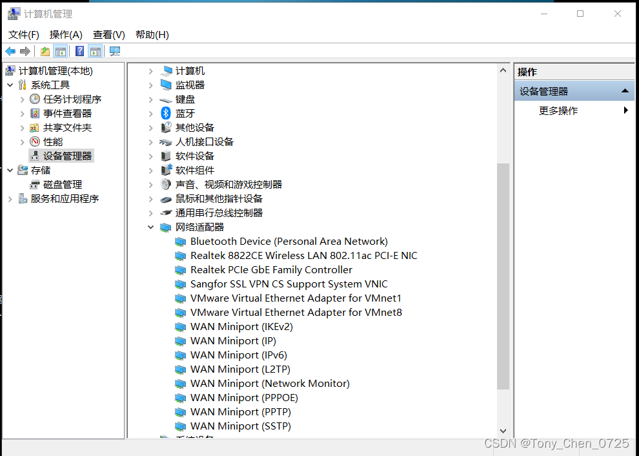This screenshot has width=639, height=456.
Task: Collapse the 网络适配器 category
Action: tap(151, 227)
